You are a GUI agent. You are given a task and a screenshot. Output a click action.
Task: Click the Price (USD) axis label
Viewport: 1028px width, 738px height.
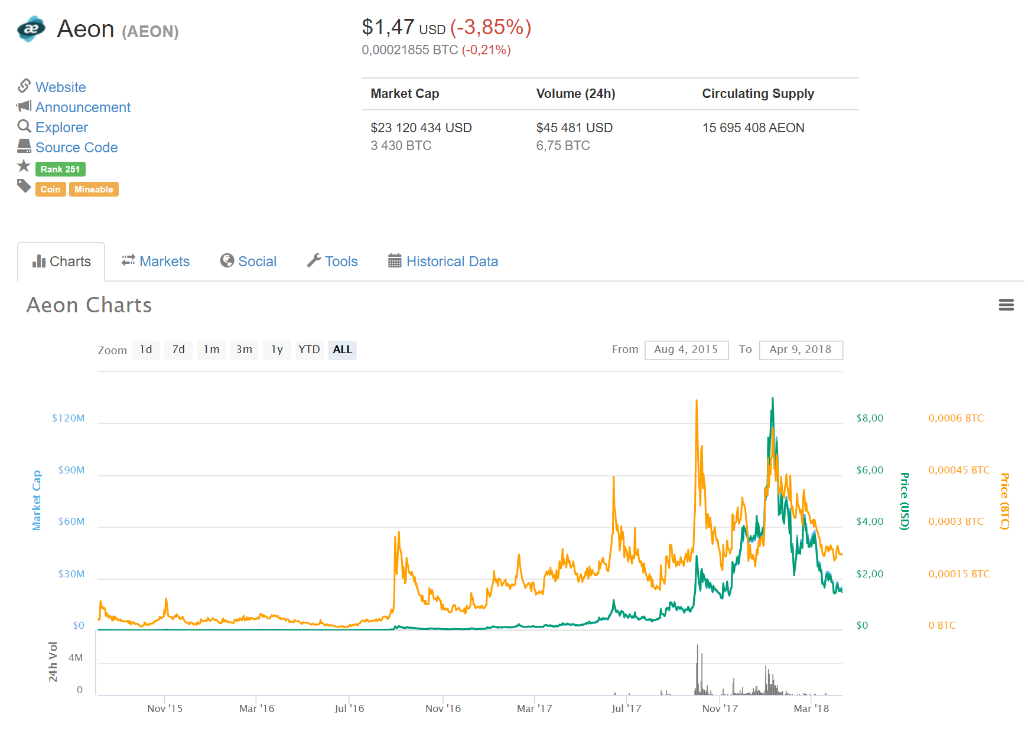[904, 501]
